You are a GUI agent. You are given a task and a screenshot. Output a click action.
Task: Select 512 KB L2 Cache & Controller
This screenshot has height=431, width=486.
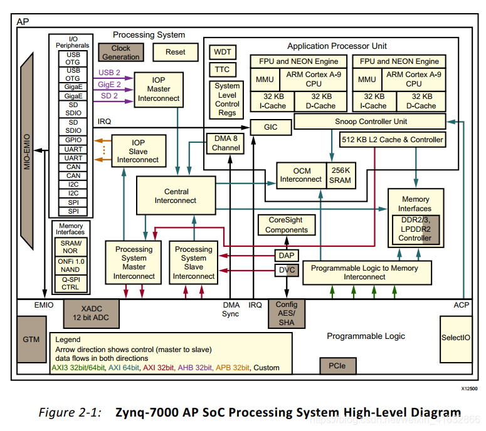click(393, 140)
